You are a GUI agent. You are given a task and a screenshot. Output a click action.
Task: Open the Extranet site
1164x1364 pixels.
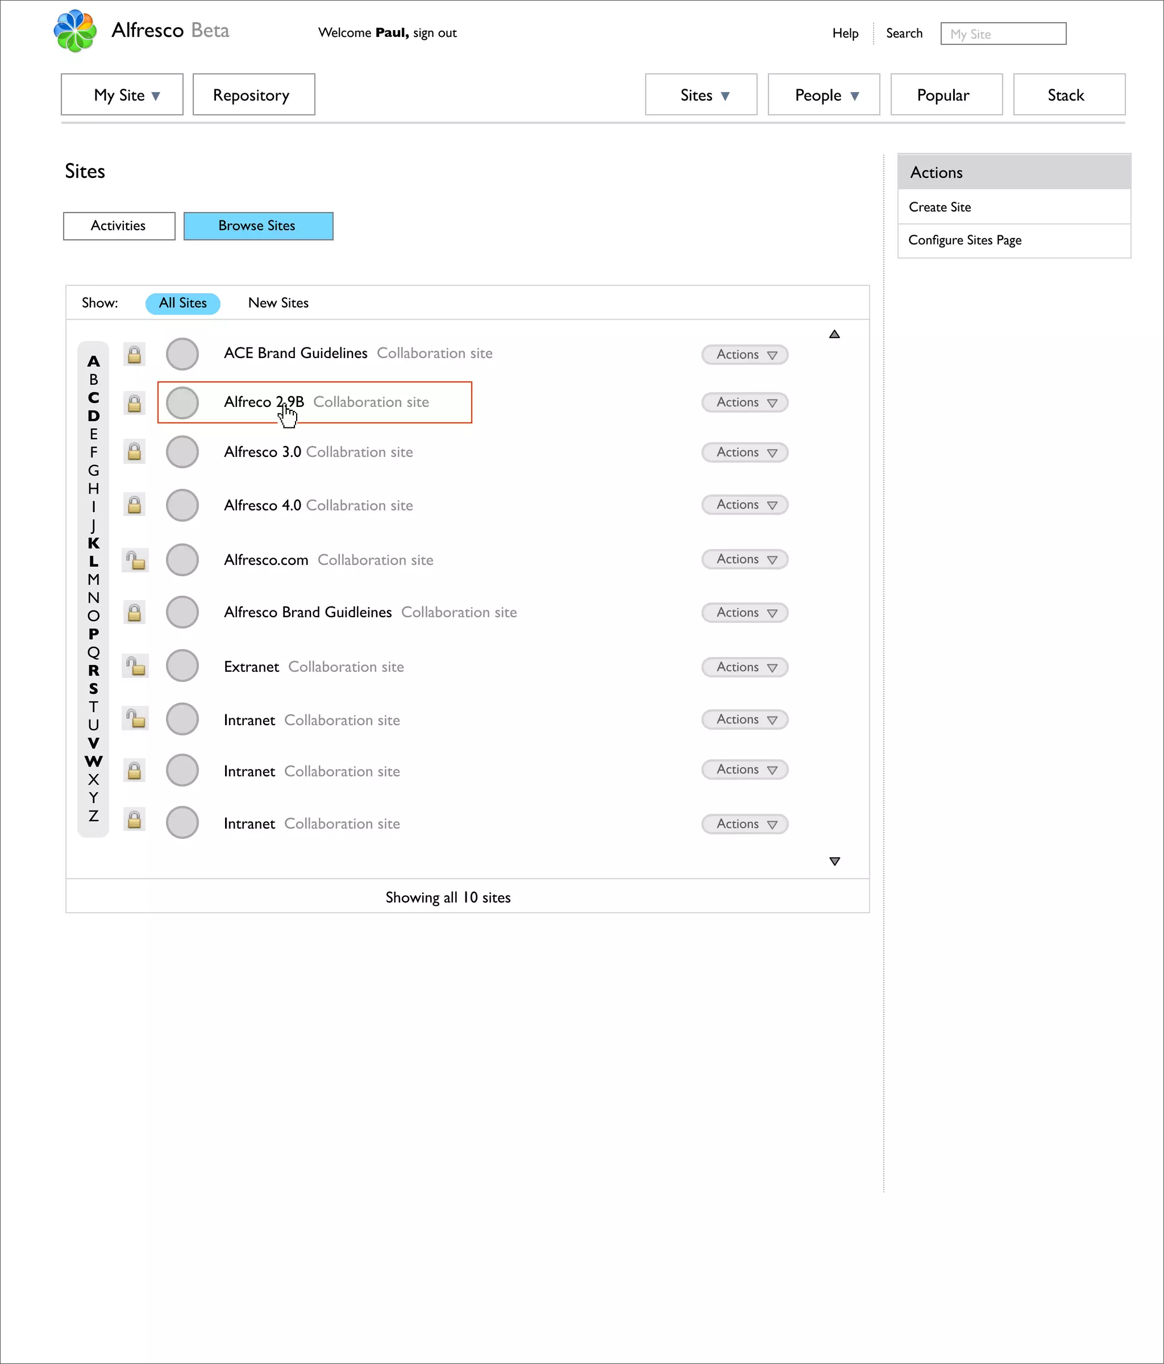[x=251, y=667]
